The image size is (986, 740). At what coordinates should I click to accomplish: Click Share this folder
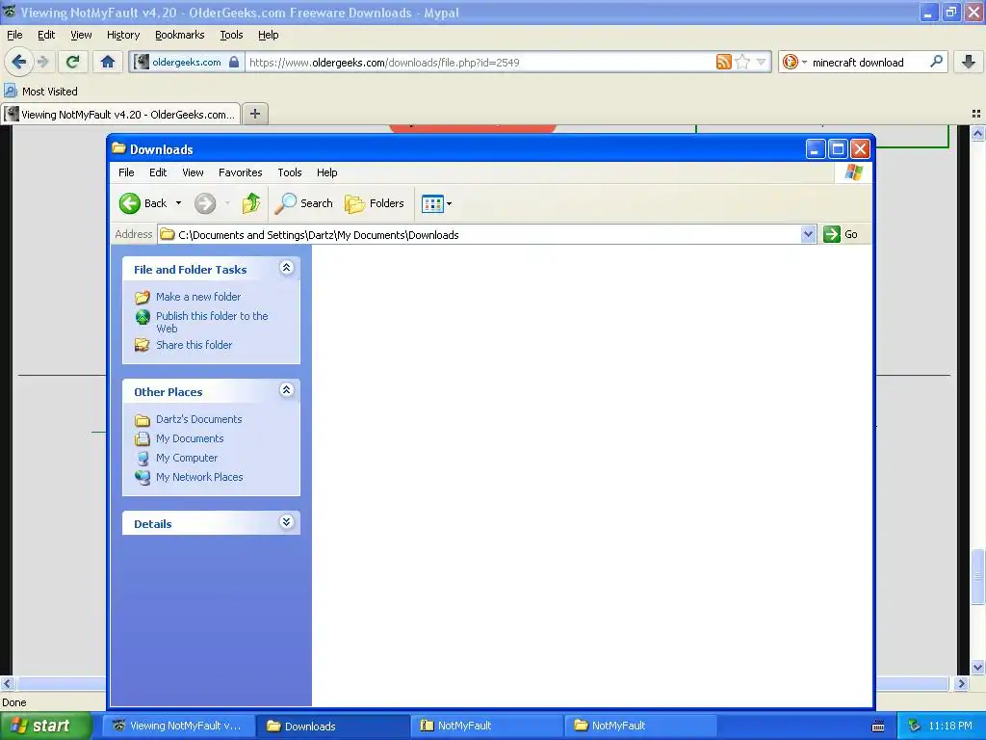point(194,345)
